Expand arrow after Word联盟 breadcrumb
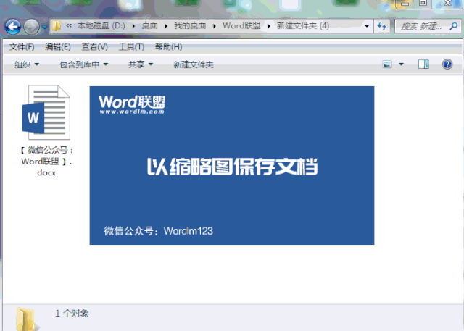Image resolution: width=464 pixels, height=331 pixels. [269, 26]
